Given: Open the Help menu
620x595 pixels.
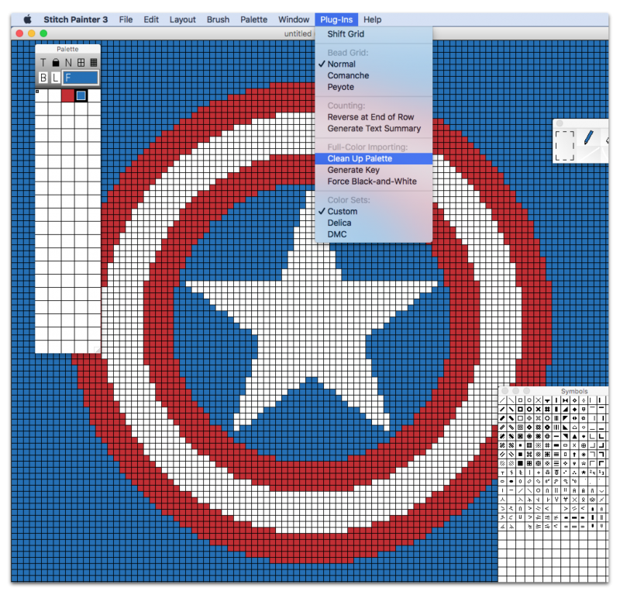Looking at the screenshot, I should pos(373,19).
